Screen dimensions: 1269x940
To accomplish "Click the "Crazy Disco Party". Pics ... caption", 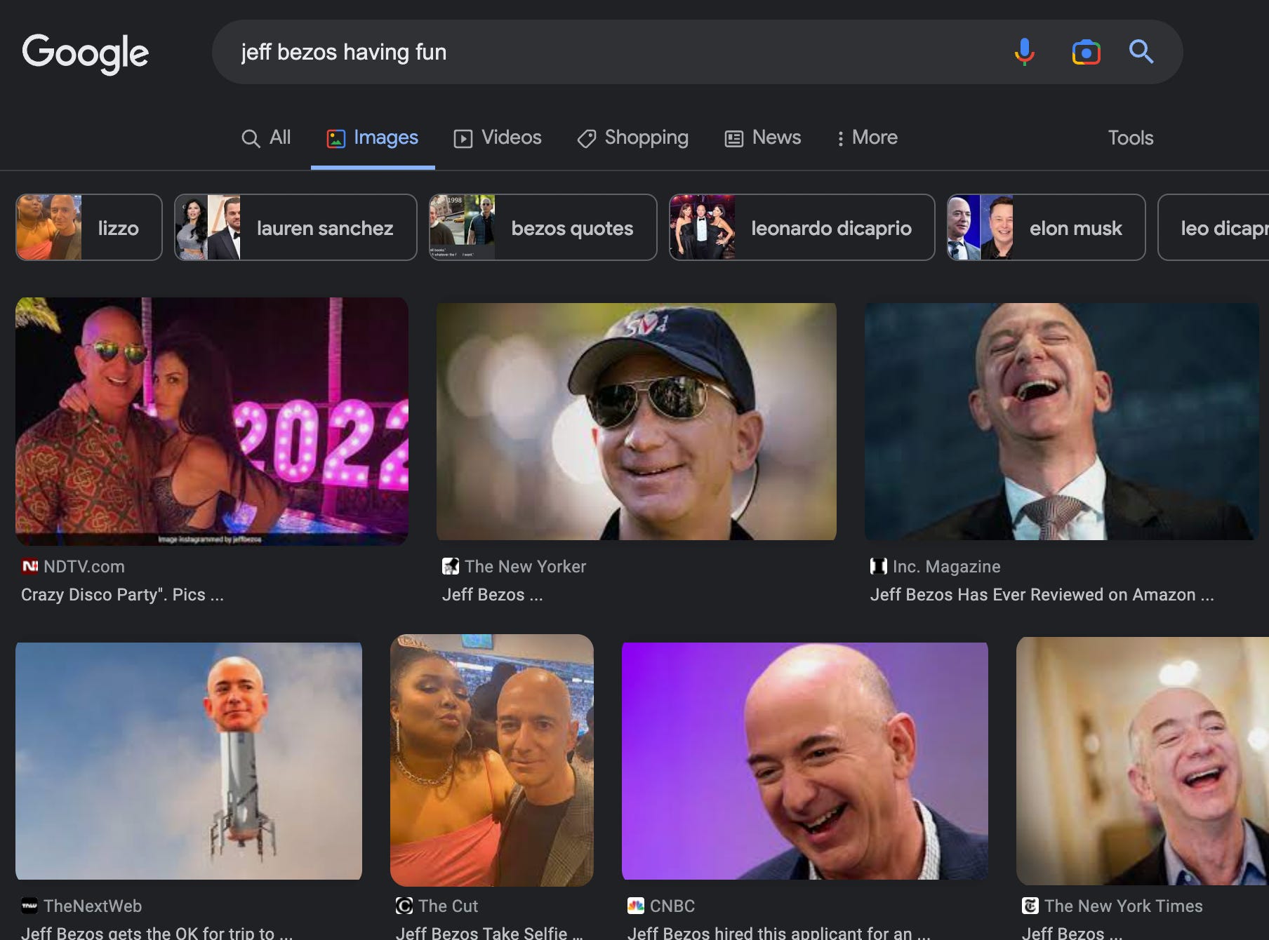I will pos(122,595).
